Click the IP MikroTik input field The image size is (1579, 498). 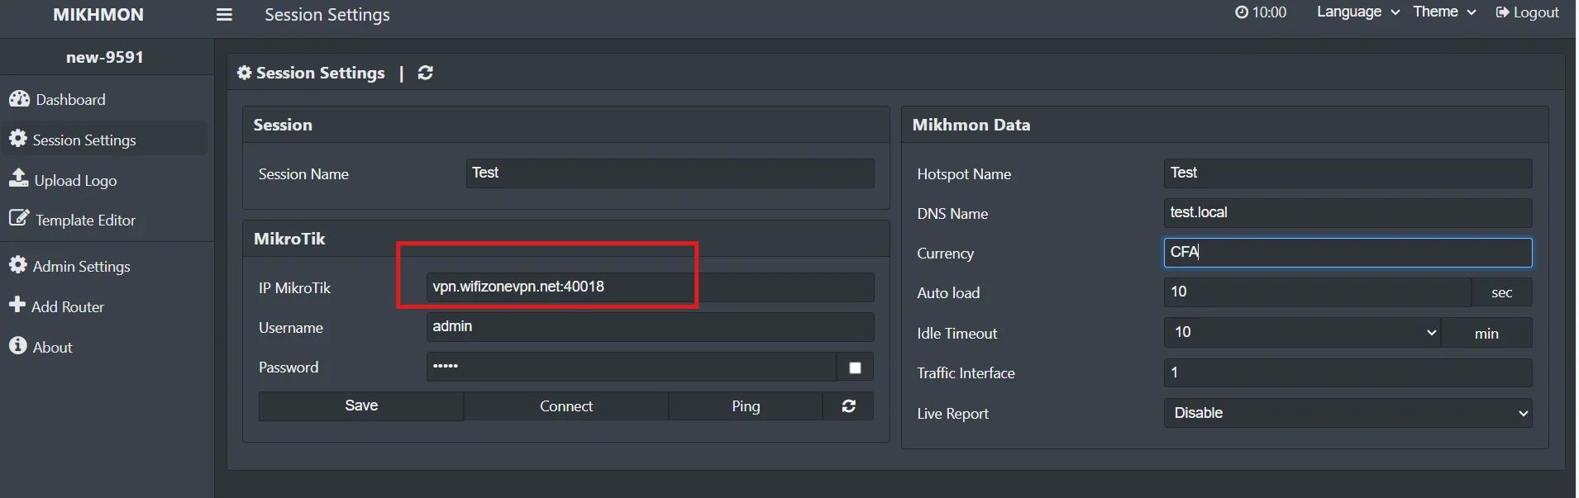(x=650, y=287)
